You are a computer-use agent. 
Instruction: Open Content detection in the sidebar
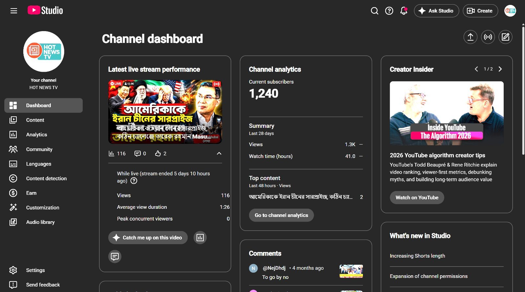click(44, 179)
